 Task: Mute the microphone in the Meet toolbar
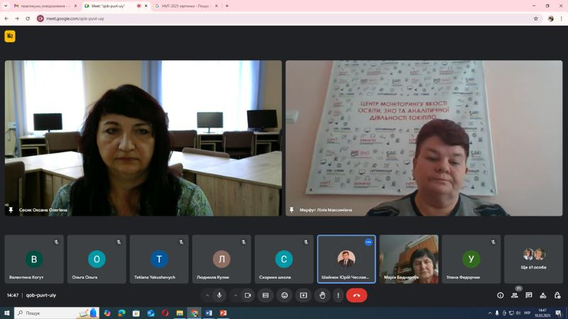(x=219, y=295)
